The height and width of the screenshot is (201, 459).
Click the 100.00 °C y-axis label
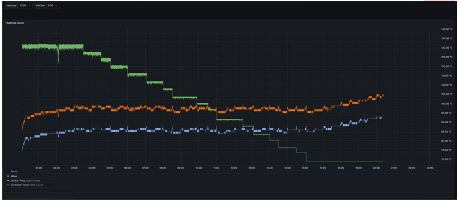pos(446,103)
